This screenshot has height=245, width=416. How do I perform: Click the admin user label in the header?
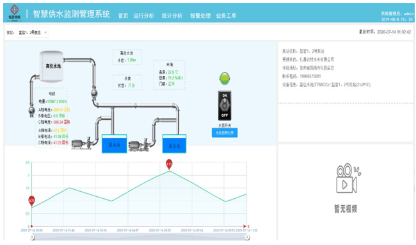397,13
